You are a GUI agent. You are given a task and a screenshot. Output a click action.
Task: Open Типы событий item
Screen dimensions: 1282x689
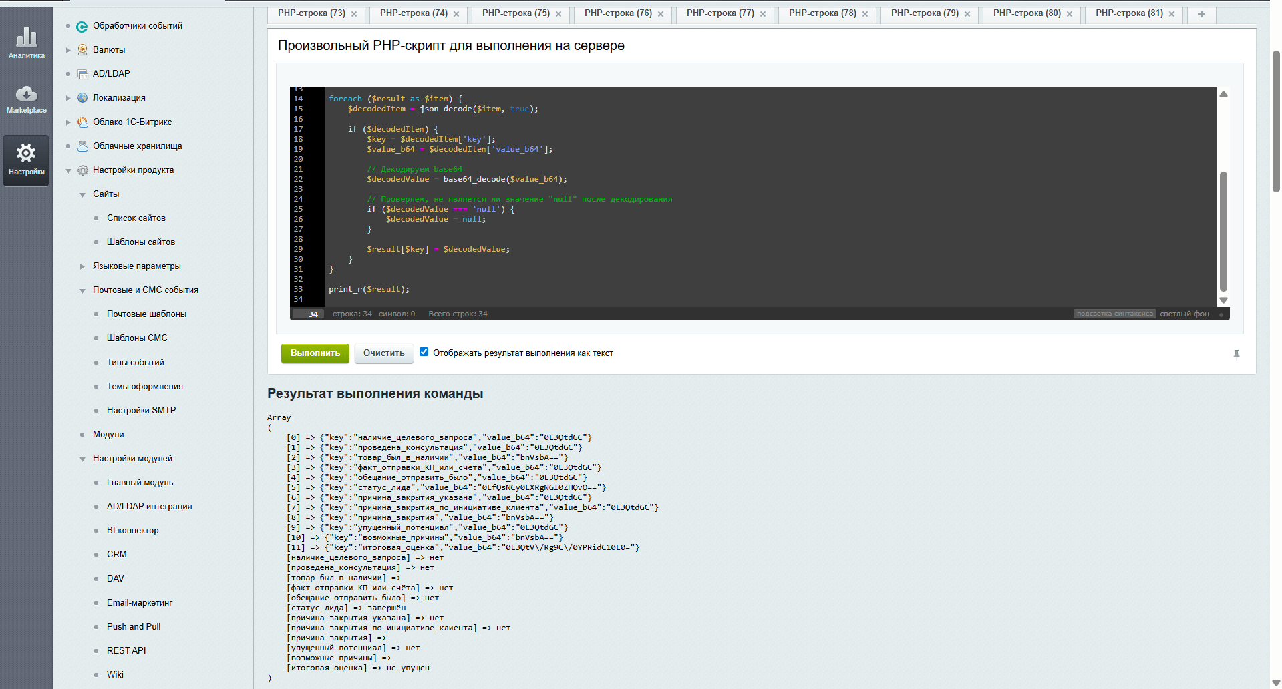pos(136,363)
